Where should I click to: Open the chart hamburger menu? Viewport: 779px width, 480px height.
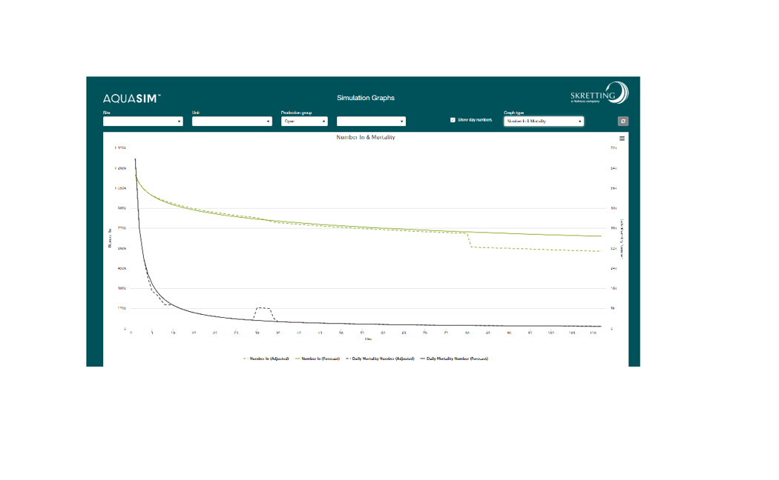[622, 139]
